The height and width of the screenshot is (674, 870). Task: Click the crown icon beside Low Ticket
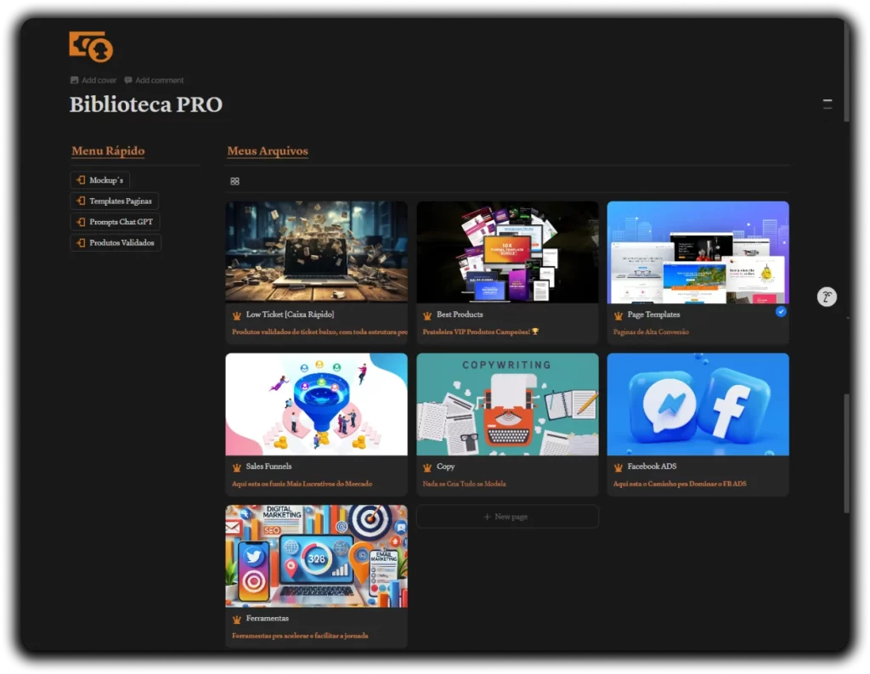click(237, 315)
